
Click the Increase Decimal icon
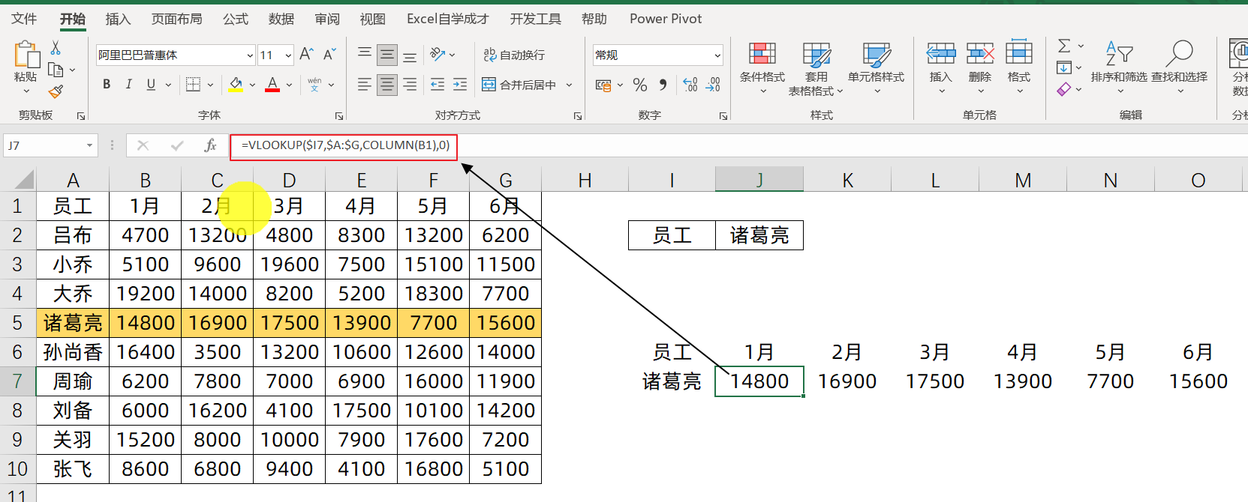pyautogui.click(x=690, y=85)
